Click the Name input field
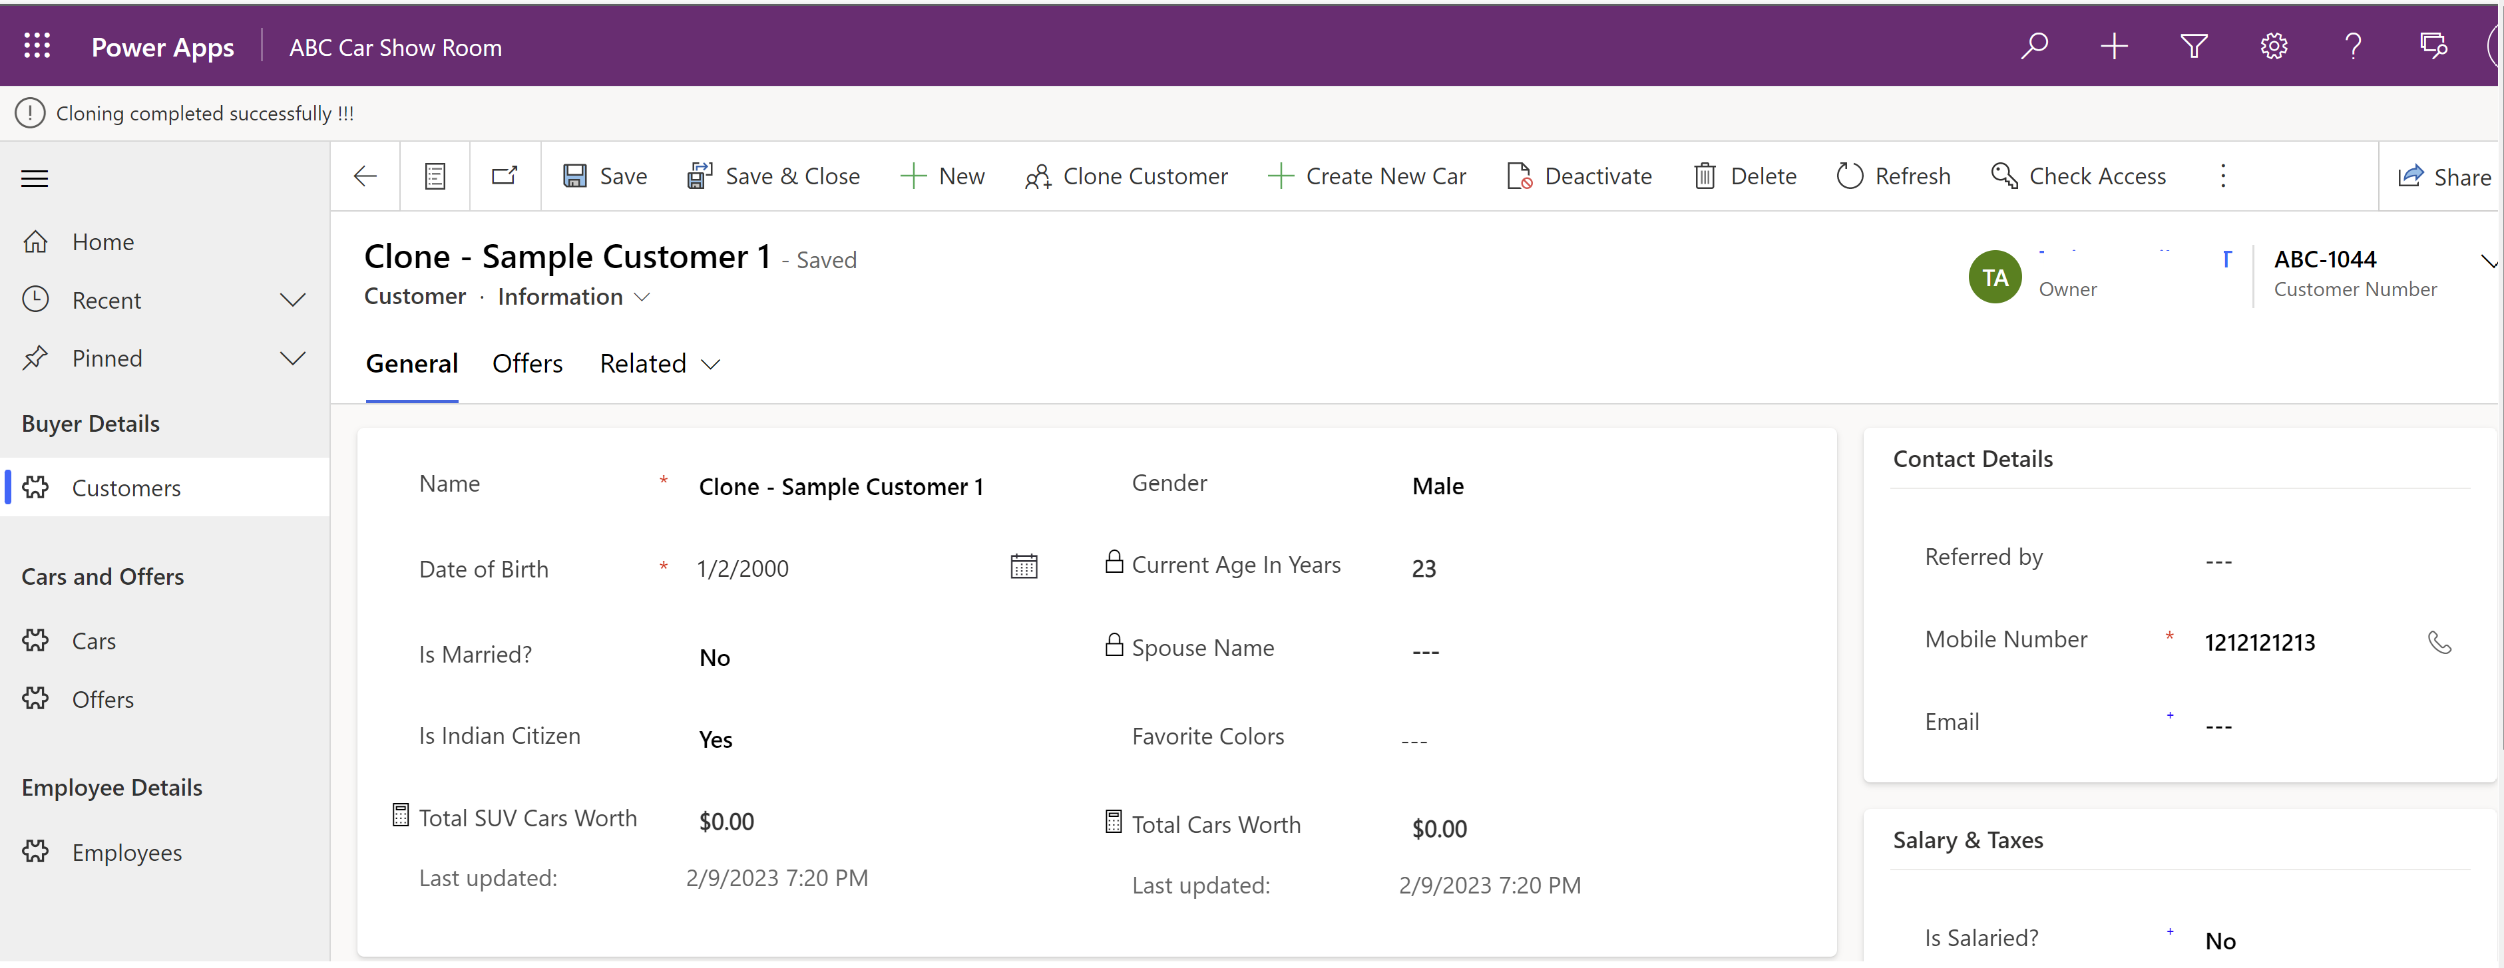This screenshot has width=2504, height=968. point(841,487)
